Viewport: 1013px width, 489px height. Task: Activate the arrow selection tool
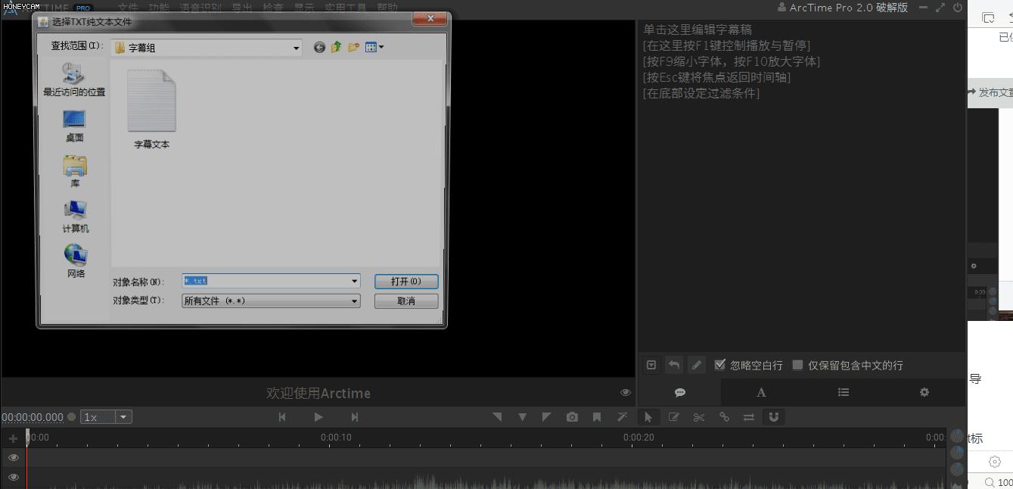click(648, 416)
